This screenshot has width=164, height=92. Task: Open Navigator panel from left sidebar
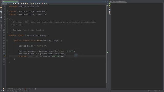1,27
